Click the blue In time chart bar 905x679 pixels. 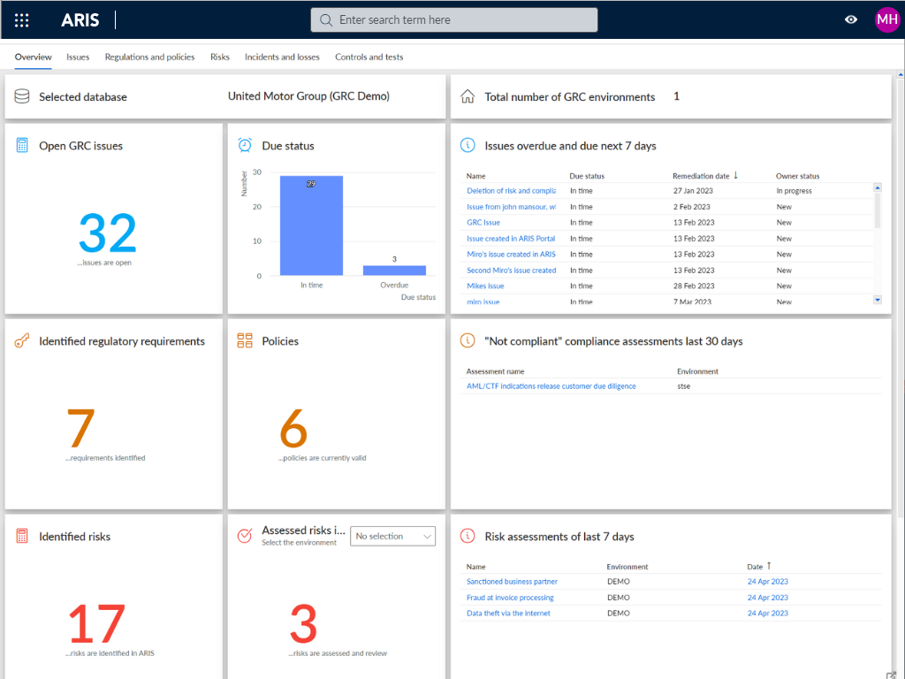click(311, 225)
